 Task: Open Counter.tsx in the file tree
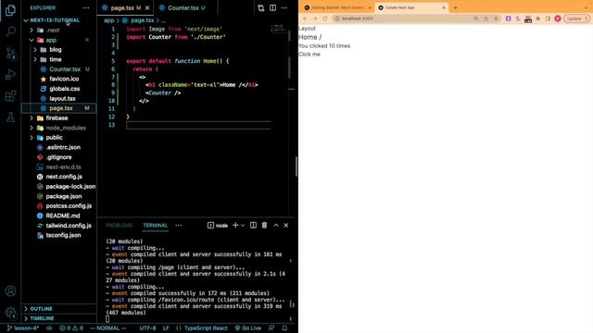(65, 69)
